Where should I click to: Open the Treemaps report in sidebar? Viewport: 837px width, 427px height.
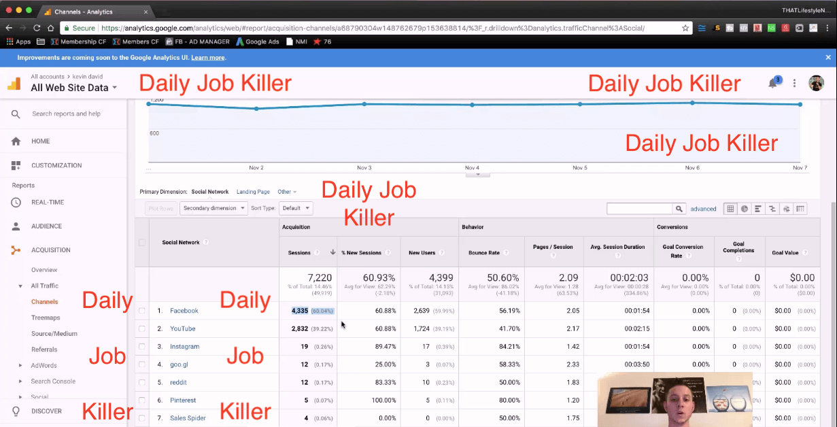click(46, 318)
